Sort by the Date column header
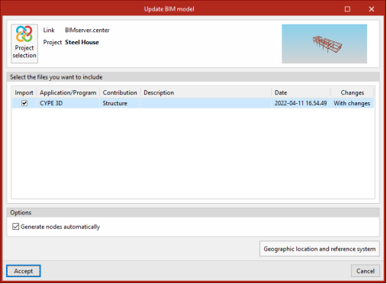 tap(301, 92)
